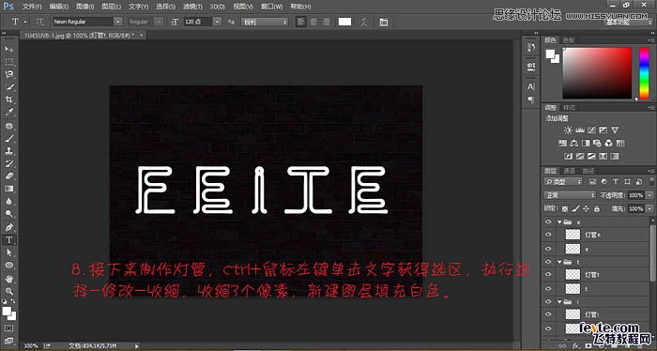The width and height of the screenshot is (657, 351).
Task: Center align text button
Action: pyautogui.click(x=313, y=22)
